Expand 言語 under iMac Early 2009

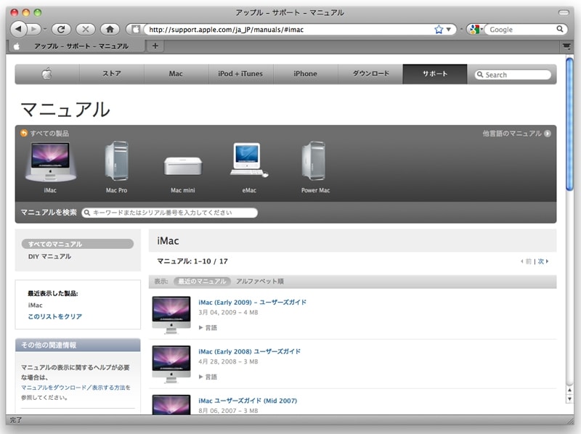pyautogui.click(x=208, y=328)
